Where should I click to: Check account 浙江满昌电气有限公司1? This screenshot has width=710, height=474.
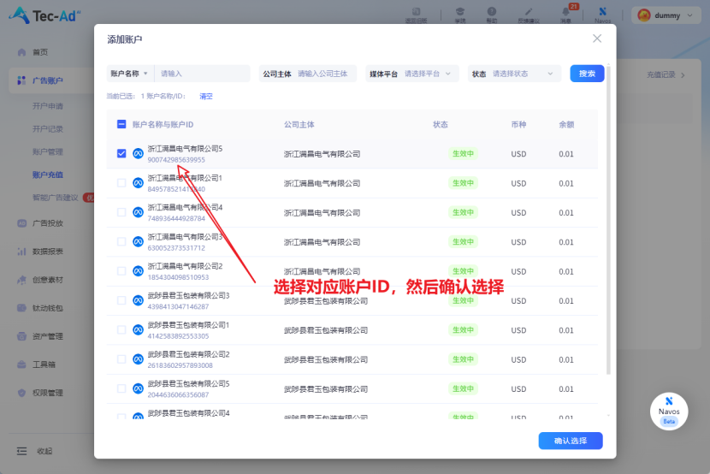pos(121,183)
